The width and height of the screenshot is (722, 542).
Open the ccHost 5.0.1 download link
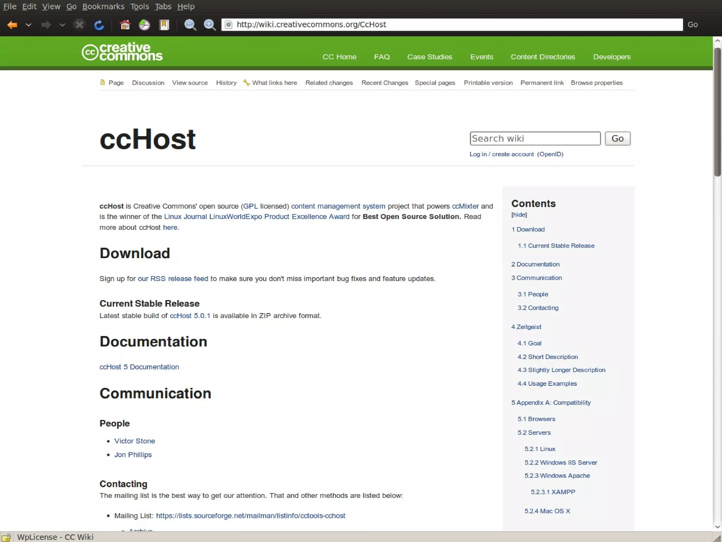190,316
